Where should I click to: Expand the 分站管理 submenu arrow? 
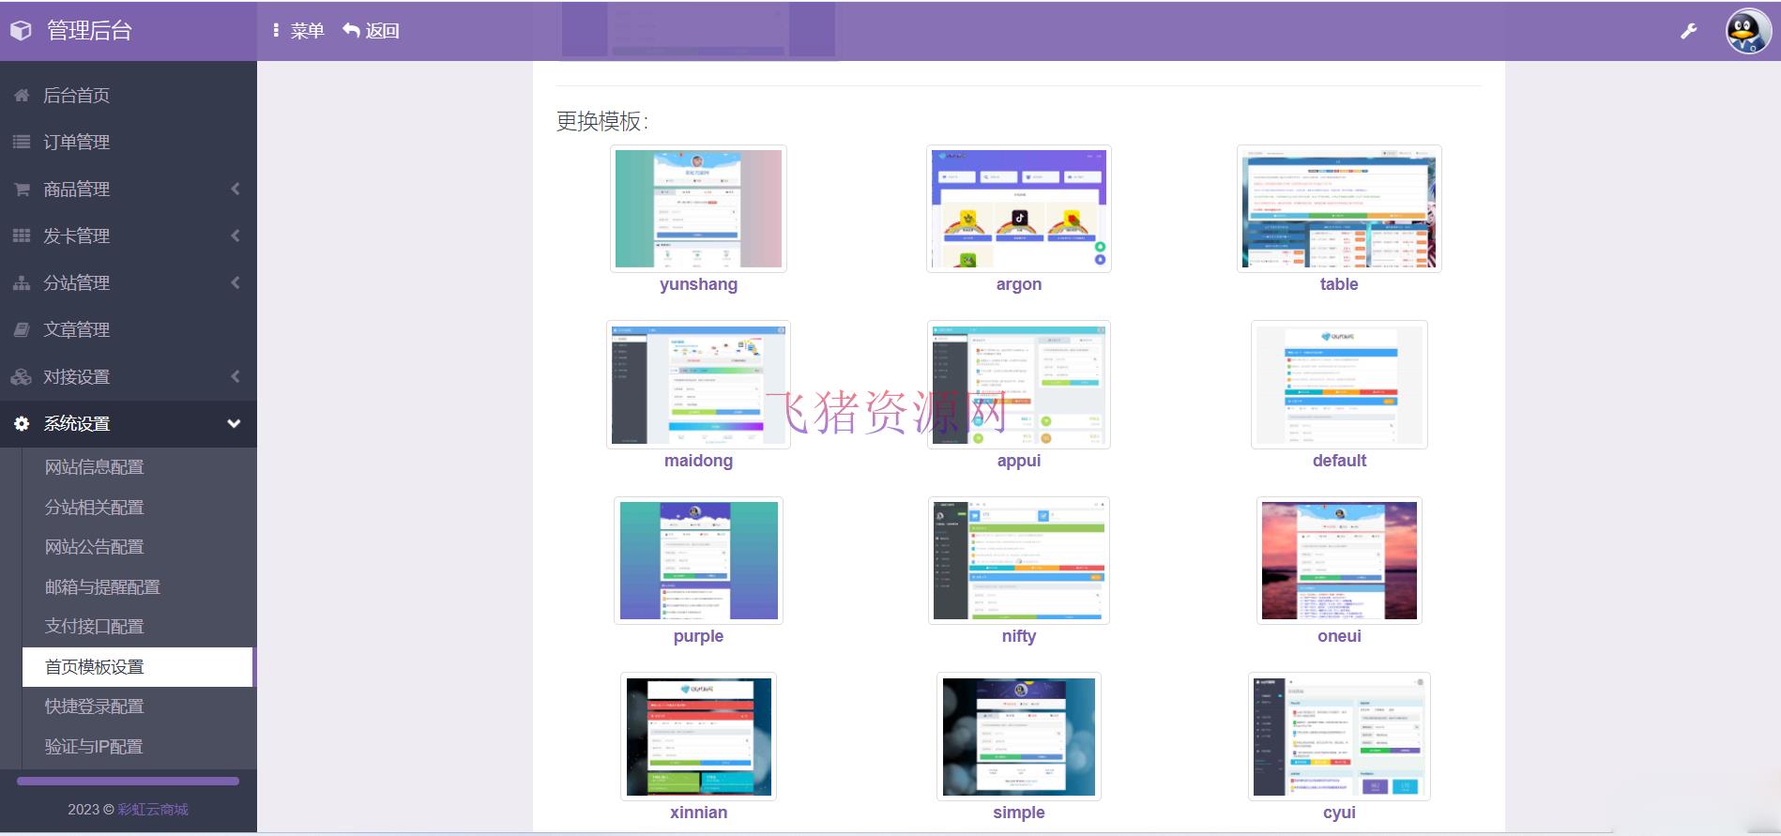click(x=235, y=282)
